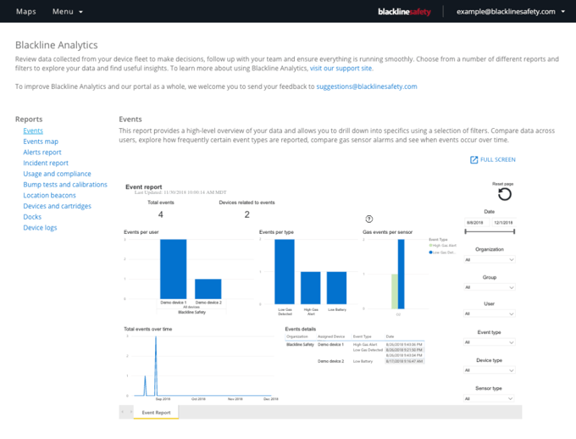Click previous page arrow beside Event Report tab
This screenshot has width=576, height=439.
tap(123, 412)
